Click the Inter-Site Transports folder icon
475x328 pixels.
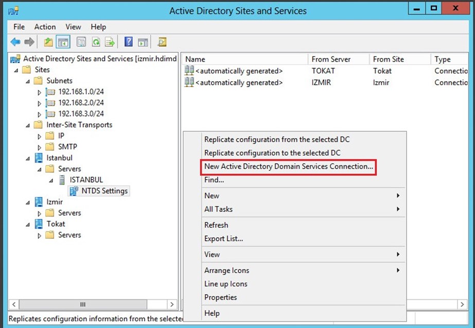(x=38, y=125)
